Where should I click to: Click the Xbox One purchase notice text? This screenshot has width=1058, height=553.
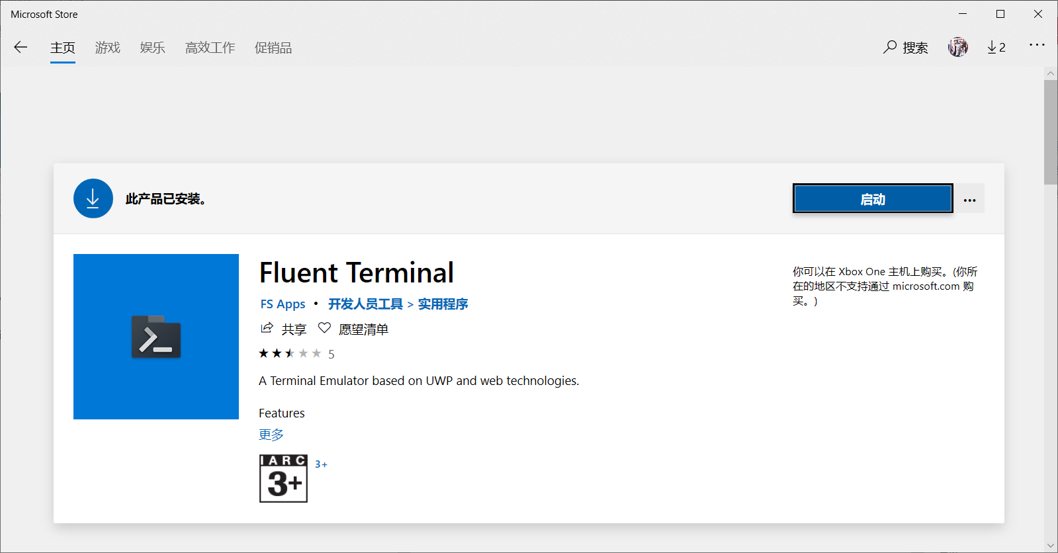coord(885,286)
